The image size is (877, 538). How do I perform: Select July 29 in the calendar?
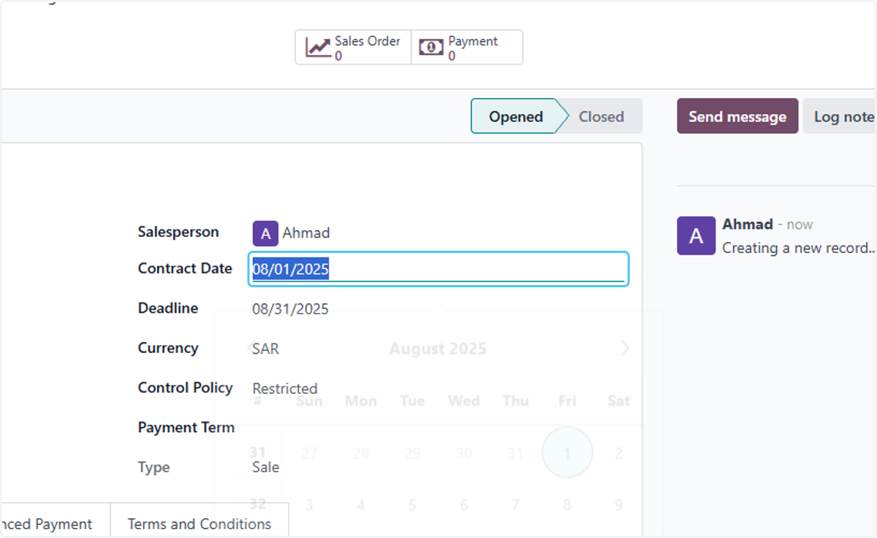pyautogui.click(x=412, y=453)
